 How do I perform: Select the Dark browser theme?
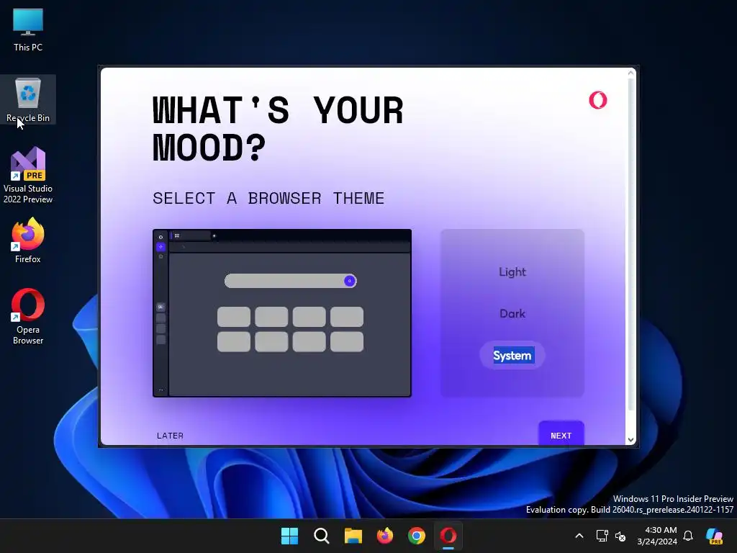point(512,313)
